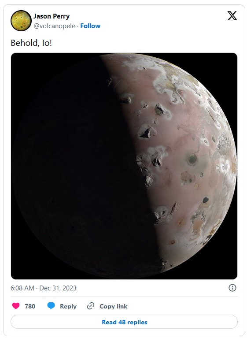Click the green-ringed volcanic crater in the photo

click(192, 159)
